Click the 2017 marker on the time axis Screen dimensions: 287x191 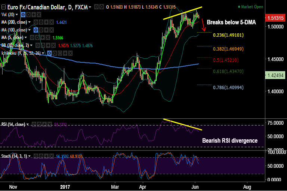pyautogui.click(x=65, y=187)
